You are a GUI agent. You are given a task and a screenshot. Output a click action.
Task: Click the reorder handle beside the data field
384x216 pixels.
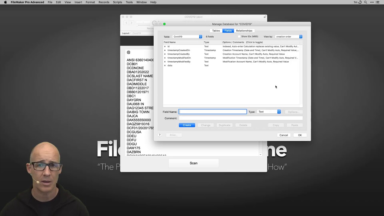(165, 65)
